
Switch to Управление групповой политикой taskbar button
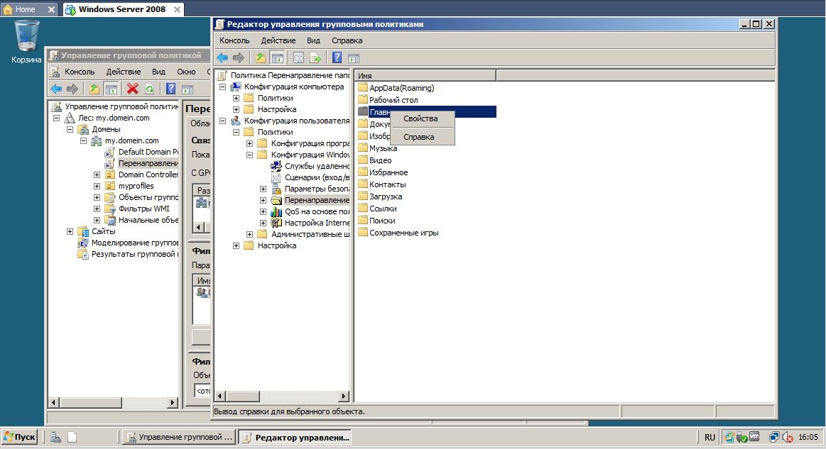point(178,437)
